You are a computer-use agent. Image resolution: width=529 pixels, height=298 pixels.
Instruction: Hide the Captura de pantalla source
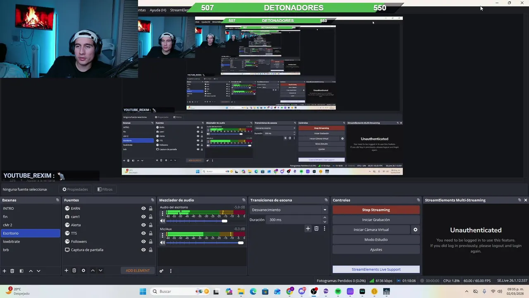[x=143, y=250]
